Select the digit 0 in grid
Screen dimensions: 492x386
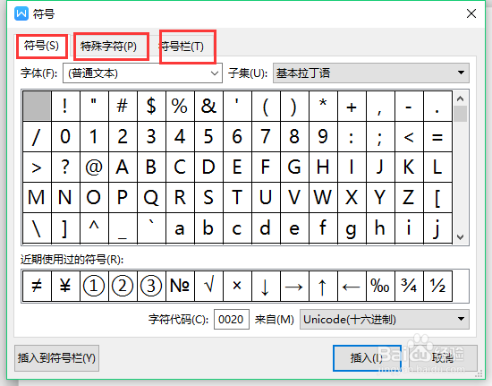tap(65, 137)
